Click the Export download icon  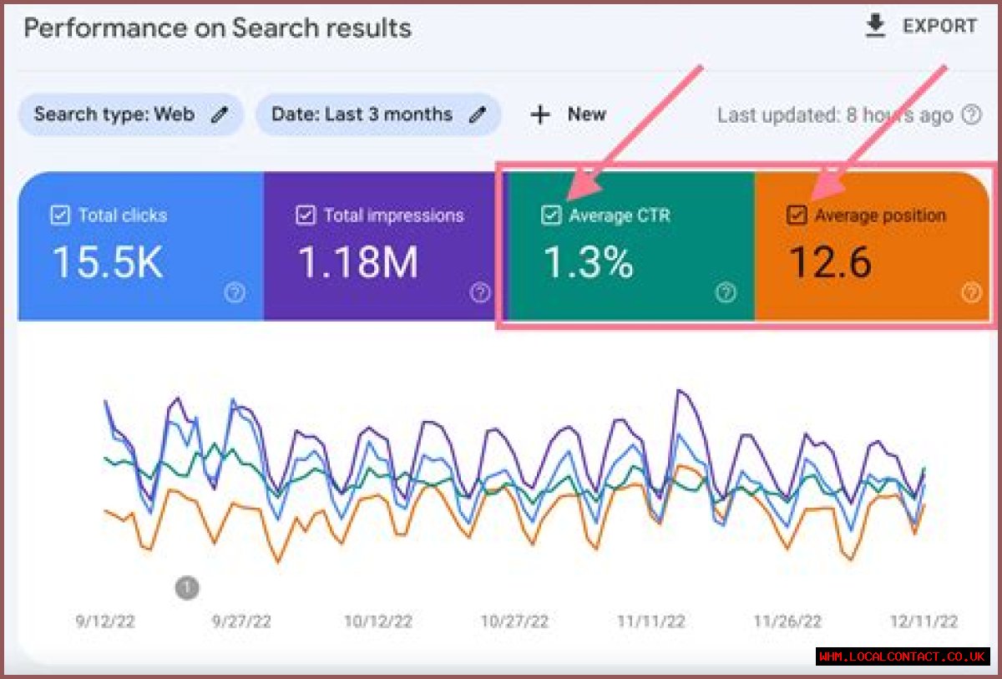click(x=875, y=27)
